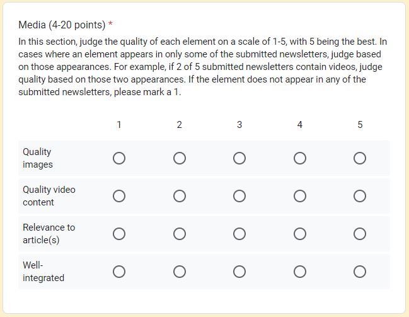Rate Quality images as 2

(180, 158)
